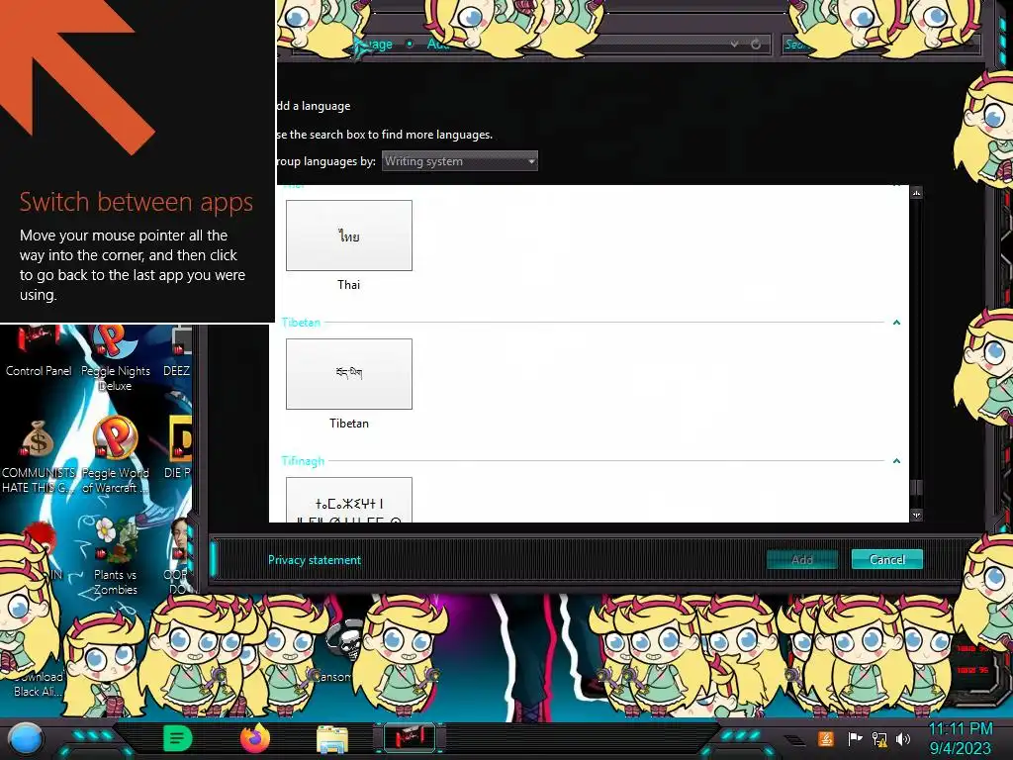
Task: Click the Tibetan group header text
Action: pyautogui.click(x=301, y=322)
